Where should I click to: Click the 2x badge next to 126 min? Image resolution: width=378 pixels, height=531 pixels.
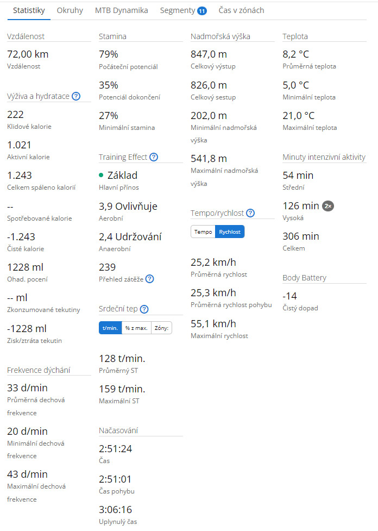click(x=328, y=206)
